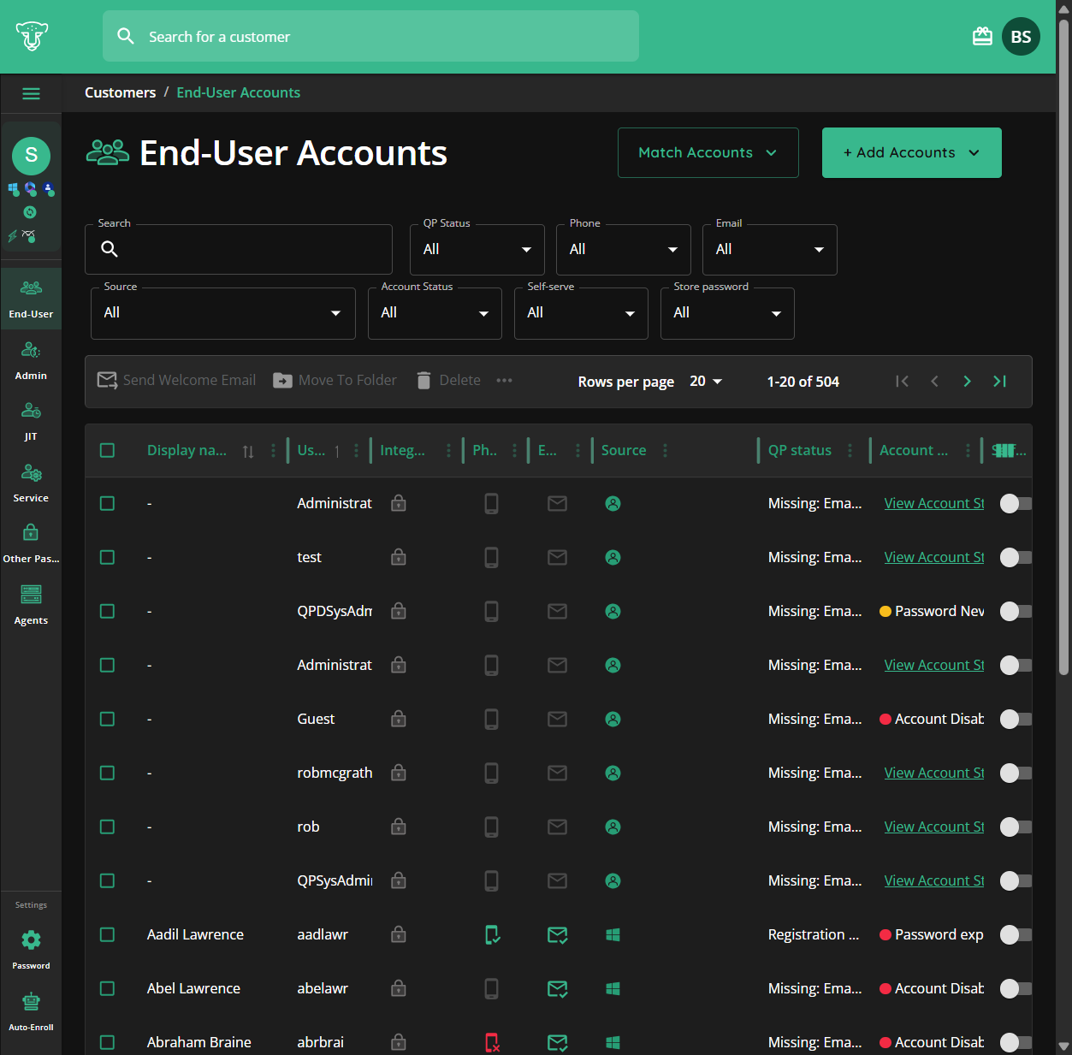
Task: Click lock icon in Guest row
Action: (x=398, y=719)
